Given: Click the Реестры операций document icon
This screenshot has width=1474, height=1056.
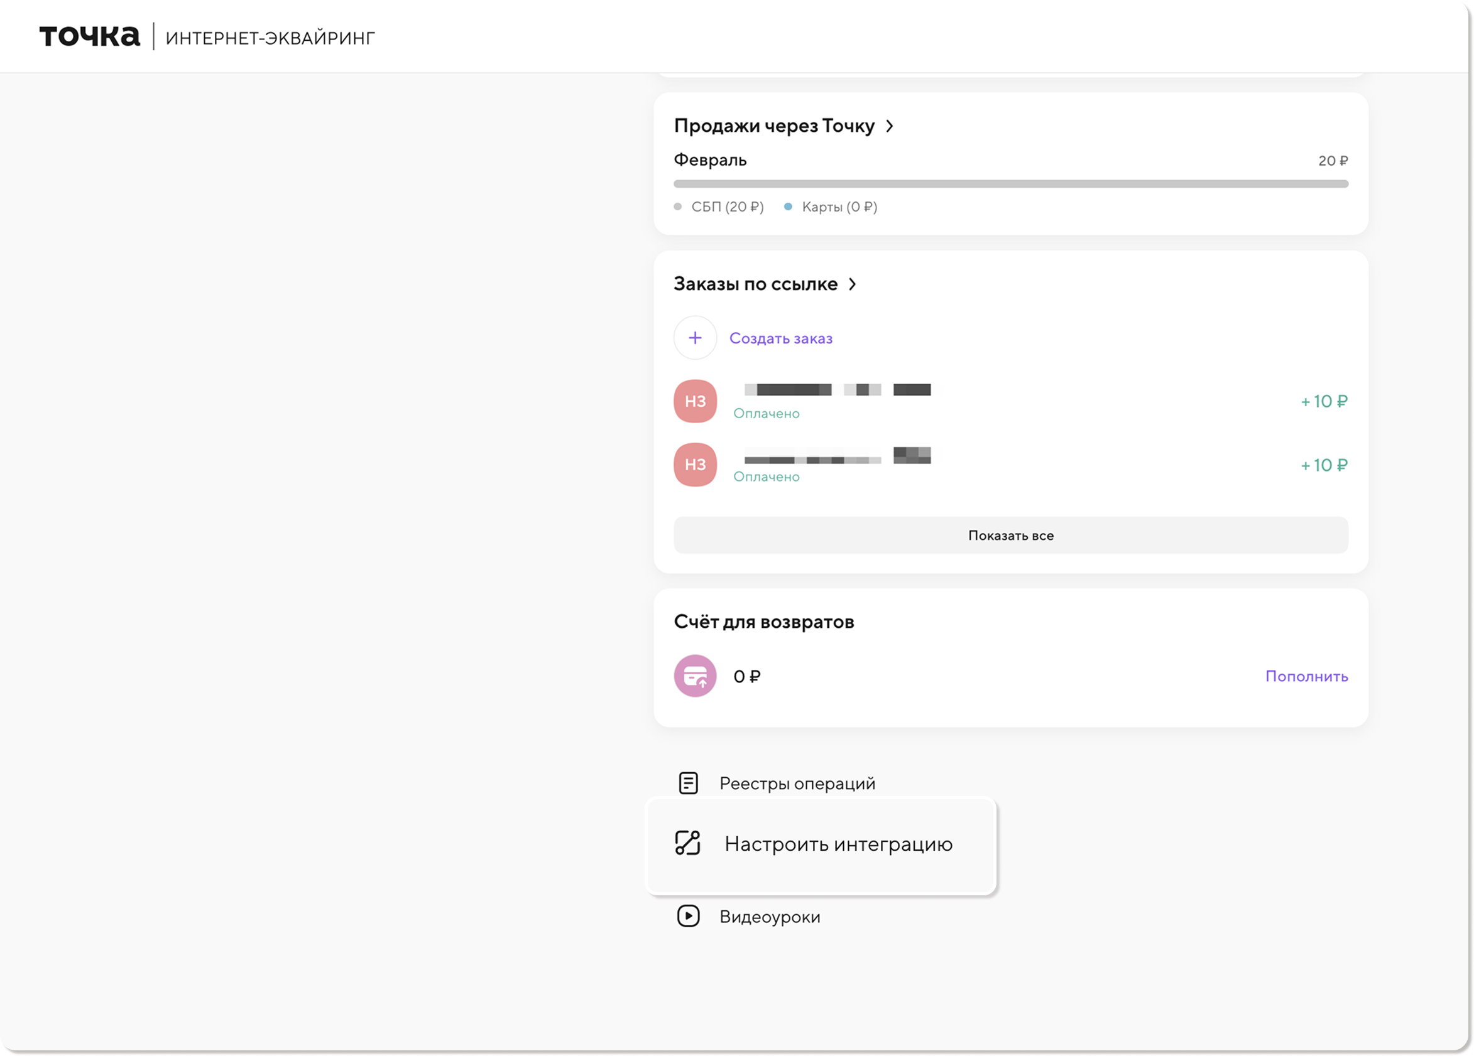Looking at the screenshot, I should point(688,784).
